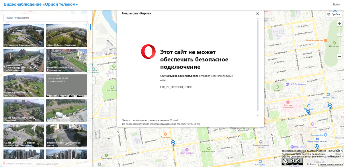Click the camera «60 лет Октября 84» thumbnail
The width and height of the screenshot is (344, 167).
pyautogui.click(x=67, y=136)
